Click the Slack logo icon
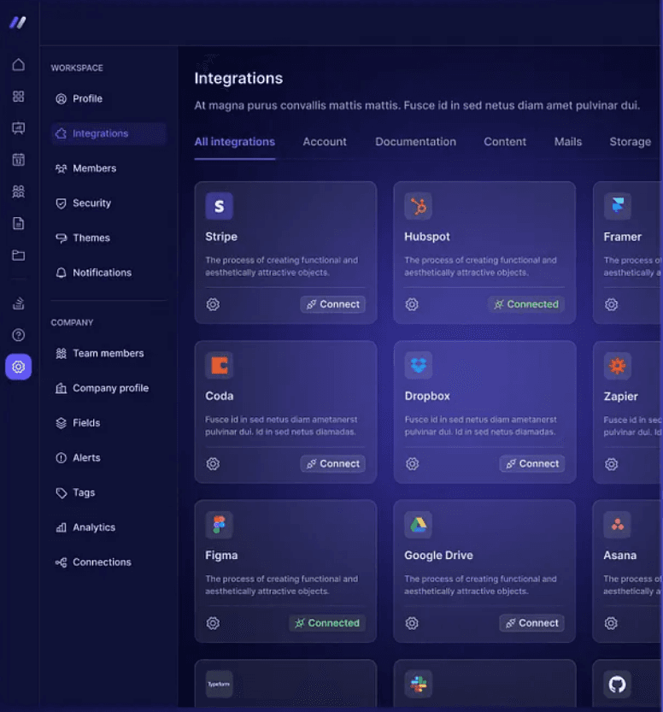The height and width of the screenshot is (712, 663). click(x=419, y=684)
